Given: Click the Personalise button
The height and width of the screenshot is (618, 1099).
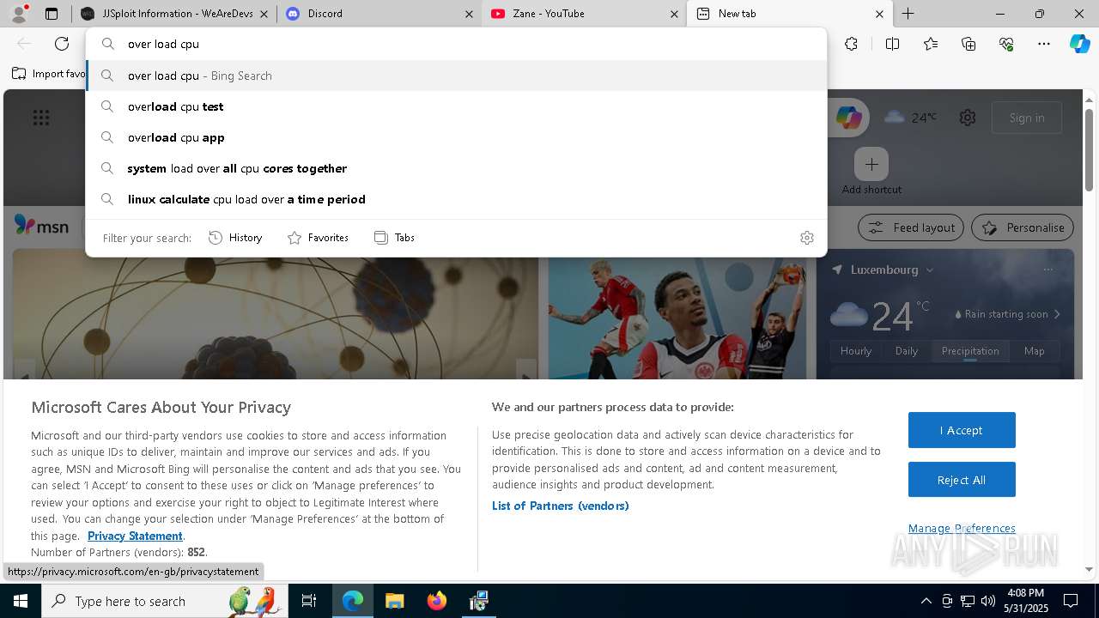Looking at the screenshot, I should pyautogui.click(x=1023, y=227).
